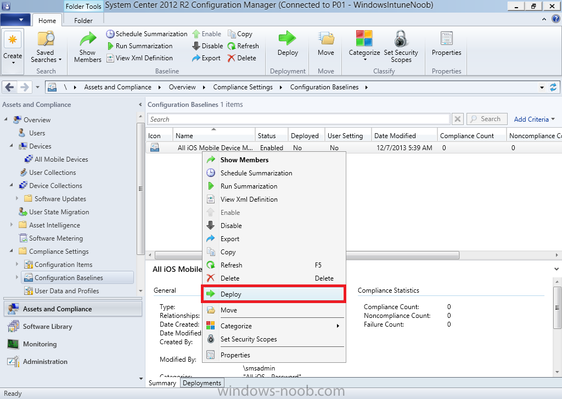Click the address bar refresh icon

click(x=553, y=87)
